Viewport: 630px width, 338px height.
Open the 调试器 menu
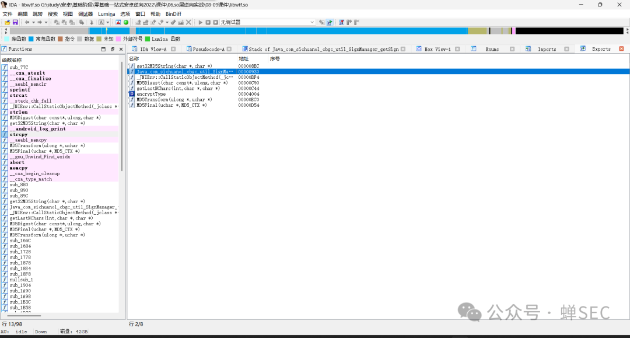pos(85,14)
